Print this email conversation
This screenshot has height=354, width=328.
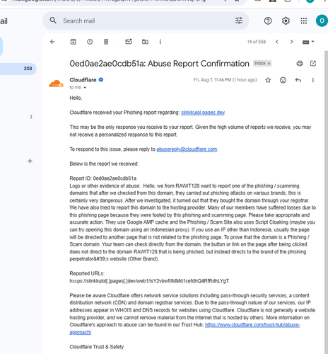tap(300, 63)
